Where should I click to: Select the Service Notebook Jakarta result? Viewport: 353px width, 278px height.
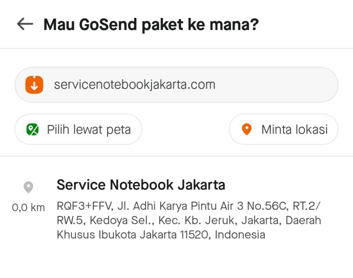[x=141, y=185]
